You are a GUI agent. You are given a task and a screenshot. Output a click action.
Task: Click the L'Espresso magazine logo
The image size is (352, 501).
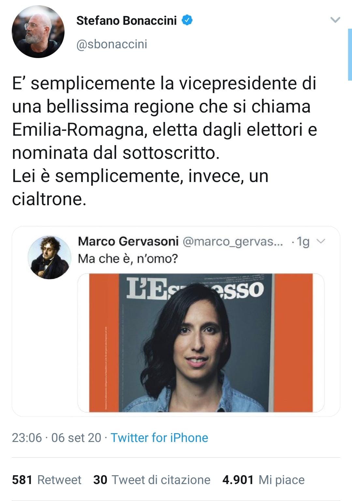coord(195,288)
